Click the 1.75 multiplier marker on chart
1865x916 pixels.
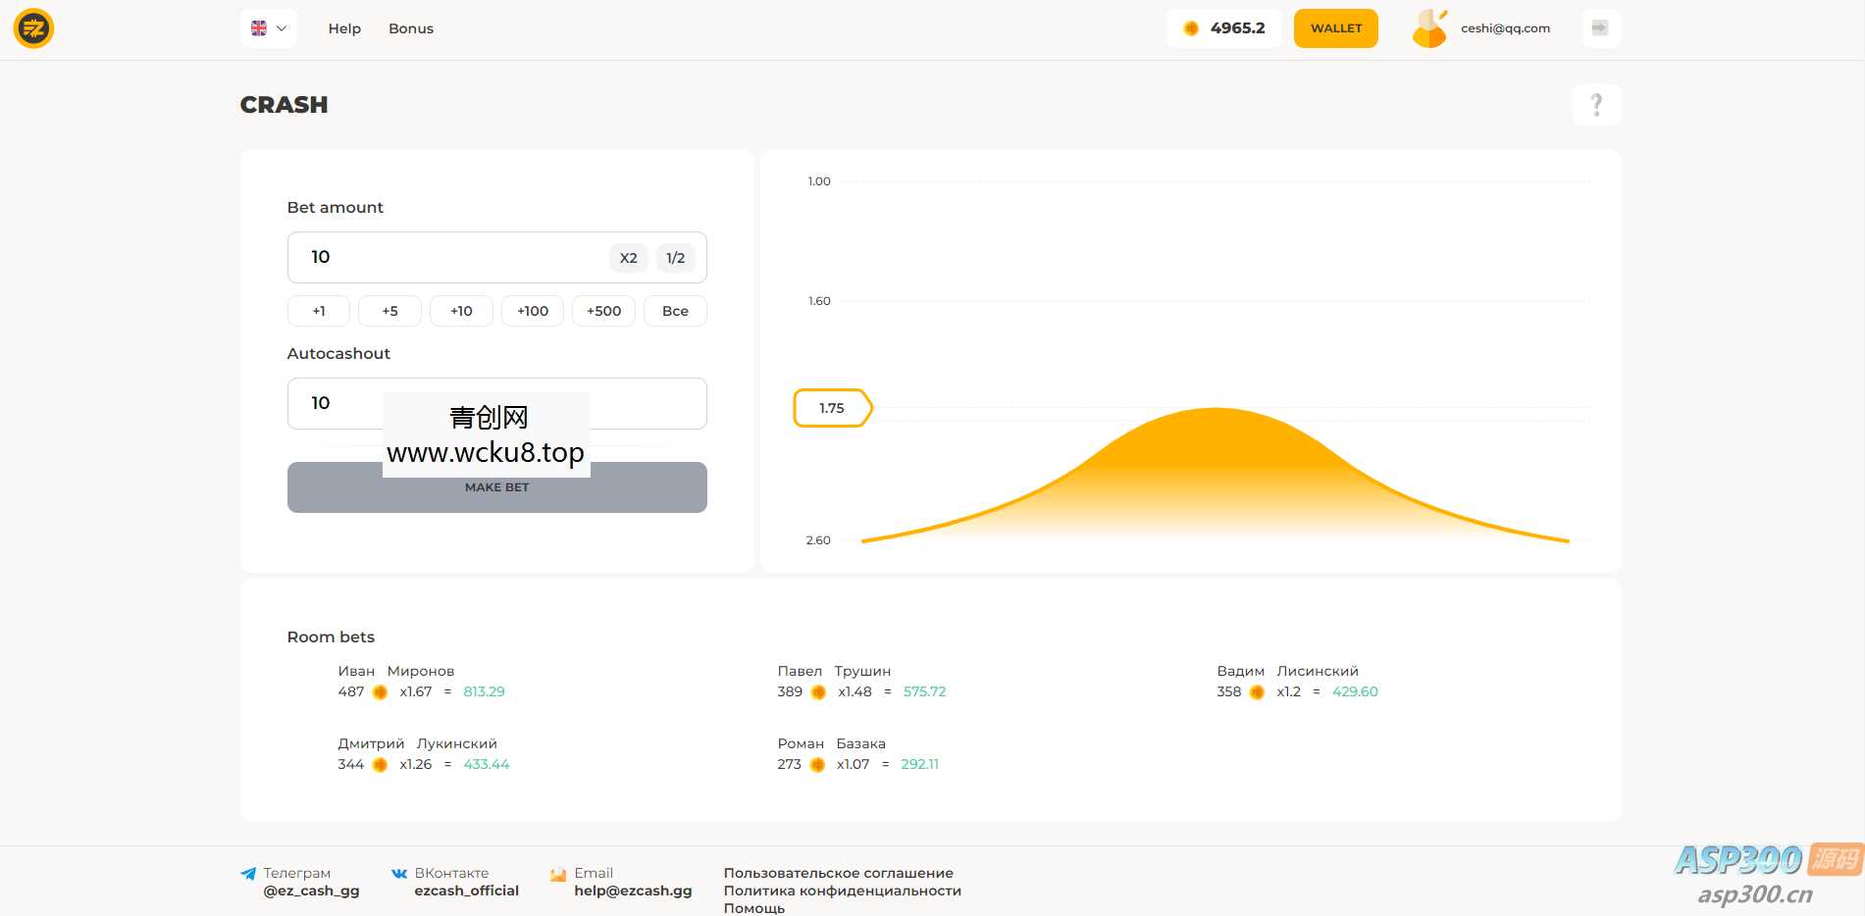coord(831,408)
